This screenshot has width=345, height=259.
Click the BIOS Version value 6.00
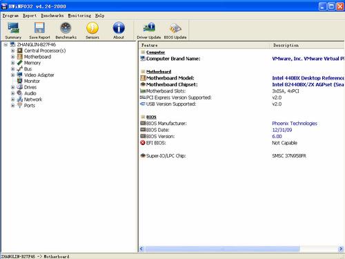(277, 136)
